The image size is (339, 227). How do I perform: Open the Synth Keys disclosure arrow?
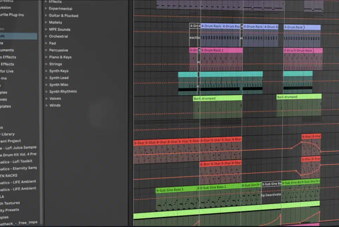pyautogui.click(x=46, y=71)
